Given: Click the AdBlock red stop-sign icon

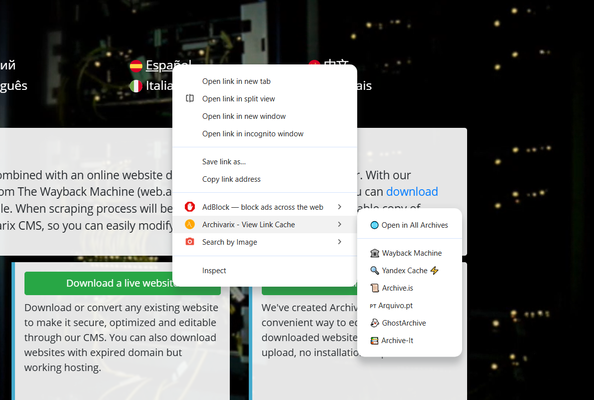Looking at the screenshot, I should [189, 207].
